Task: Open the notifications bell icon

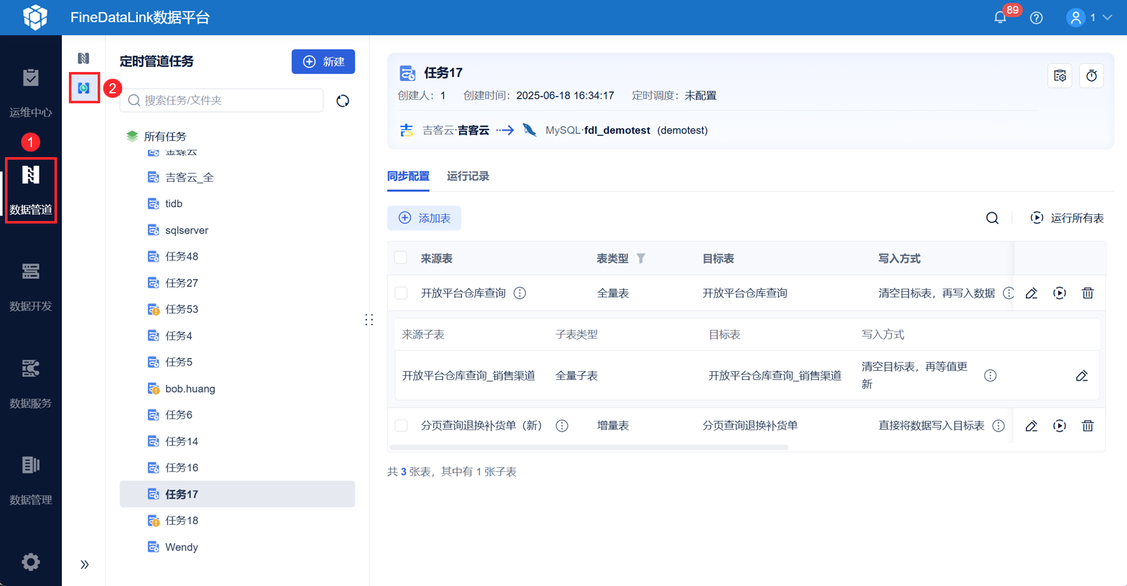Action: pyautogui.click(x=1000, y=18)
